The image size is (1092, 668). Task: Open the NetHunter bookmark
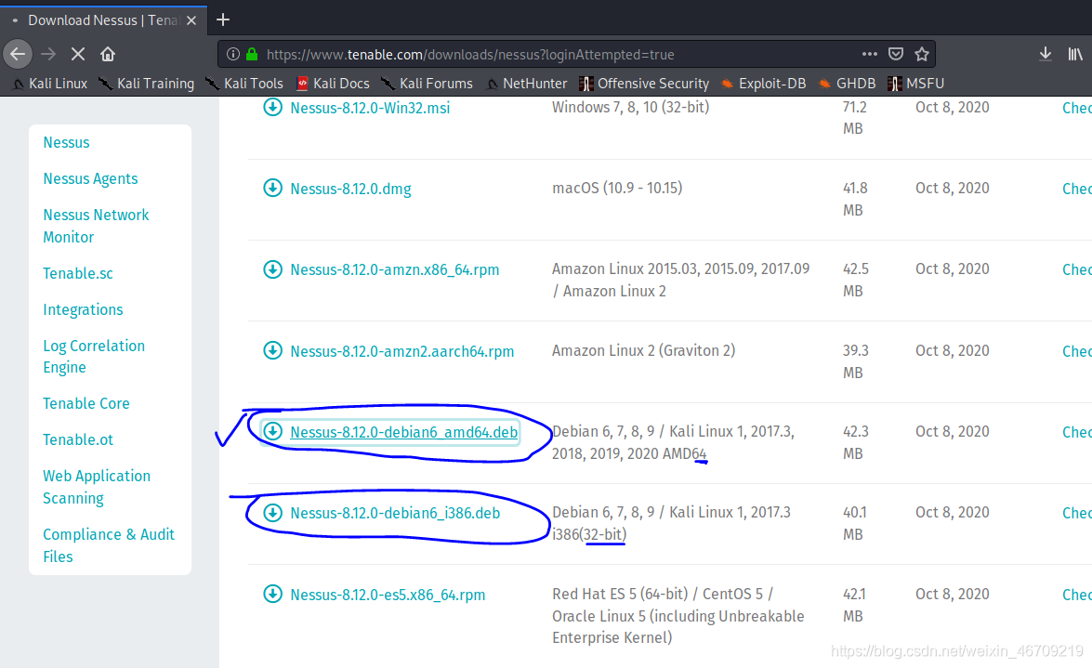[x=527, y=84]
